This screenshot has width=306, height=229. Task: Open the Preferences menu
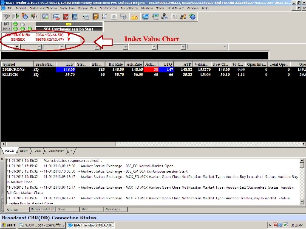(108, 8)
